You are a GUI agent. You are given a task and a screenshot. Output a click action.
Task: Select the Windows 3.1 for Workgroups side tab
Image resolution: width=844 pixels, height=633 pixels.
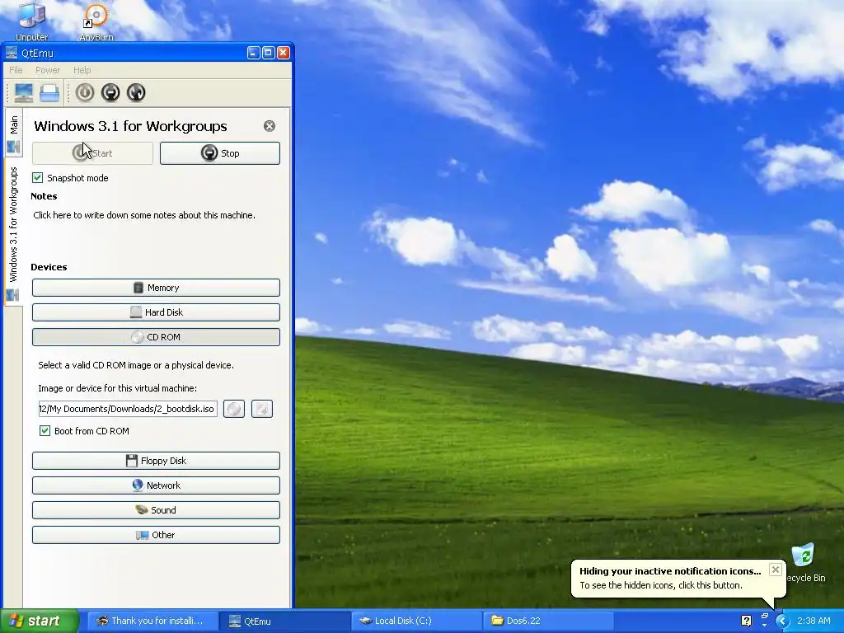click(13, 232)
